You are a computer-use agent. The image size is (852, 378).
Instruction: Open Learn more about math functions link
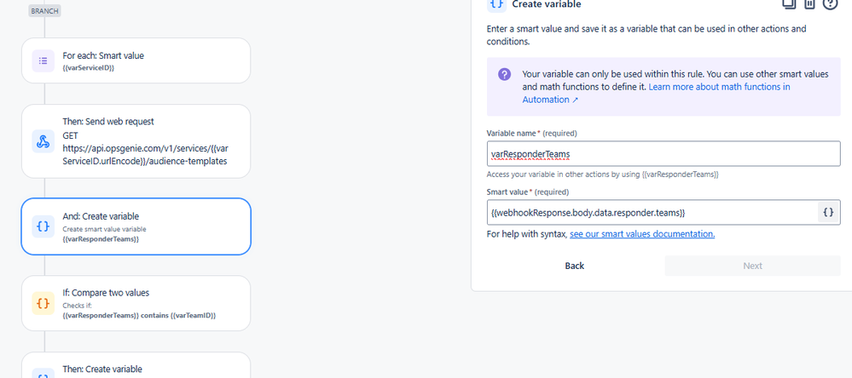(657, 94)
